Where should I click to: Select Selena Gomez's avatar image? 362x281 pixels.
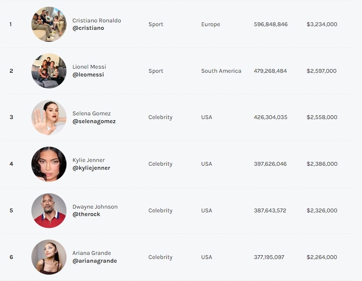(49, 117)
